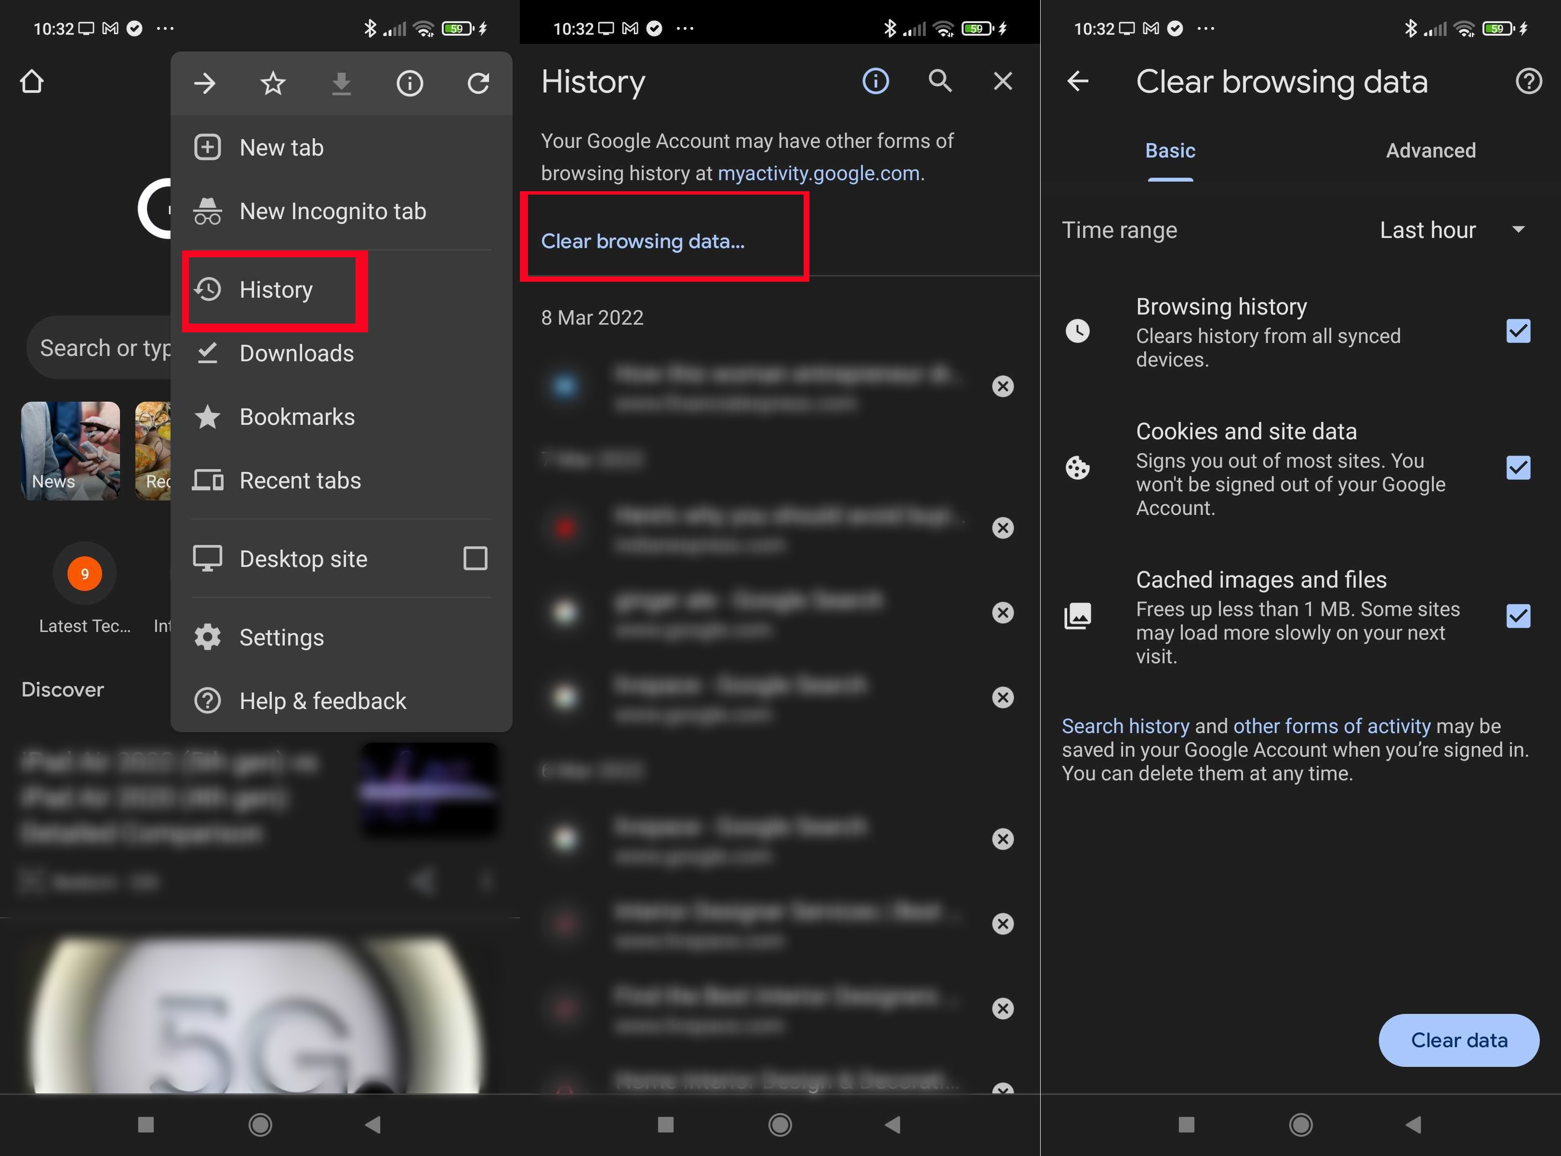Image resolution: width=1561 pixels, height=1156 pixels.
Task: Switch to the Basic tab
Action: pos(1170,150)
